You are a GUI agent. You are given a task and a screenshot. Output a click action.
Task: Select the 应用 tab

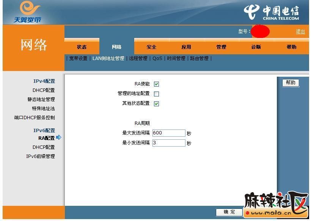click(186, 47)
